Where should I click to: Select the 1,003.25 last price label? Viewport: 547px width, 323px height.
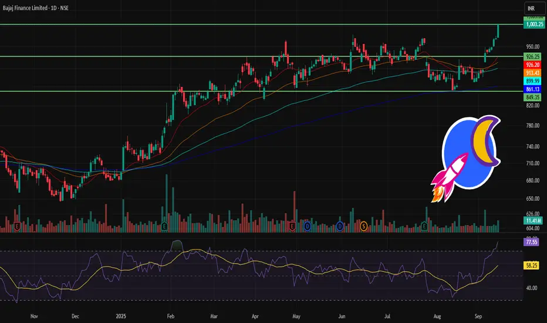coord(534,24)
